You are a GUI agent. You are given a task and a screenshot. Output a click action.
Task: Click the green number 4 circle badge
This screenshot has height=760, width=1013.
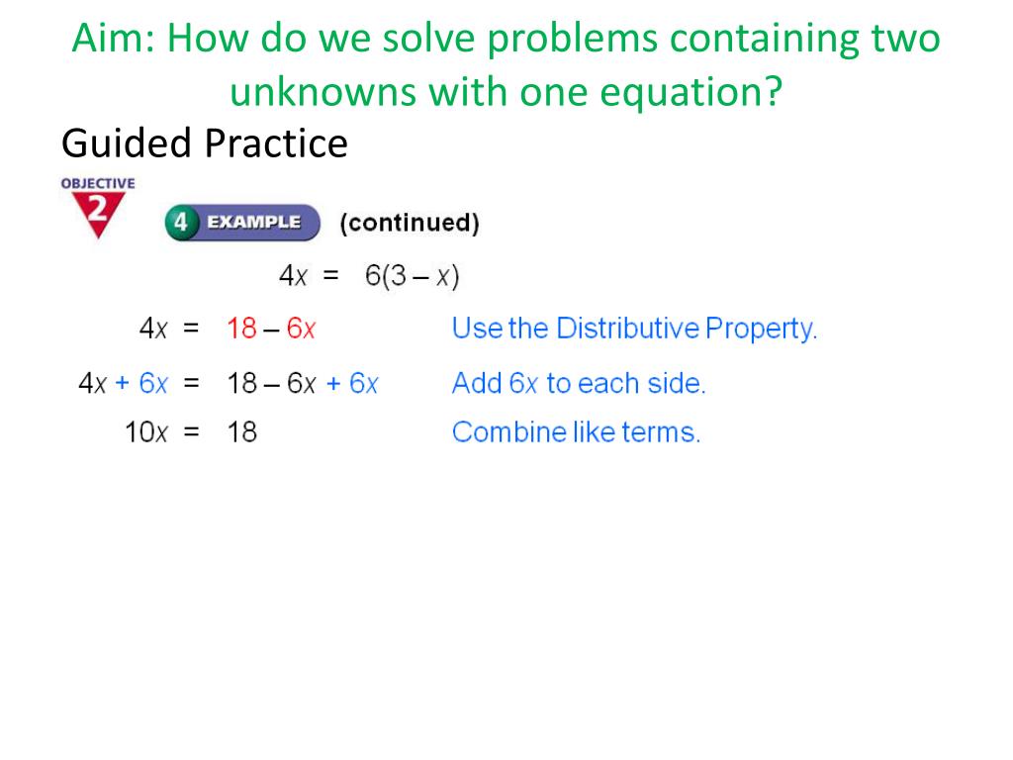(180, 223)
